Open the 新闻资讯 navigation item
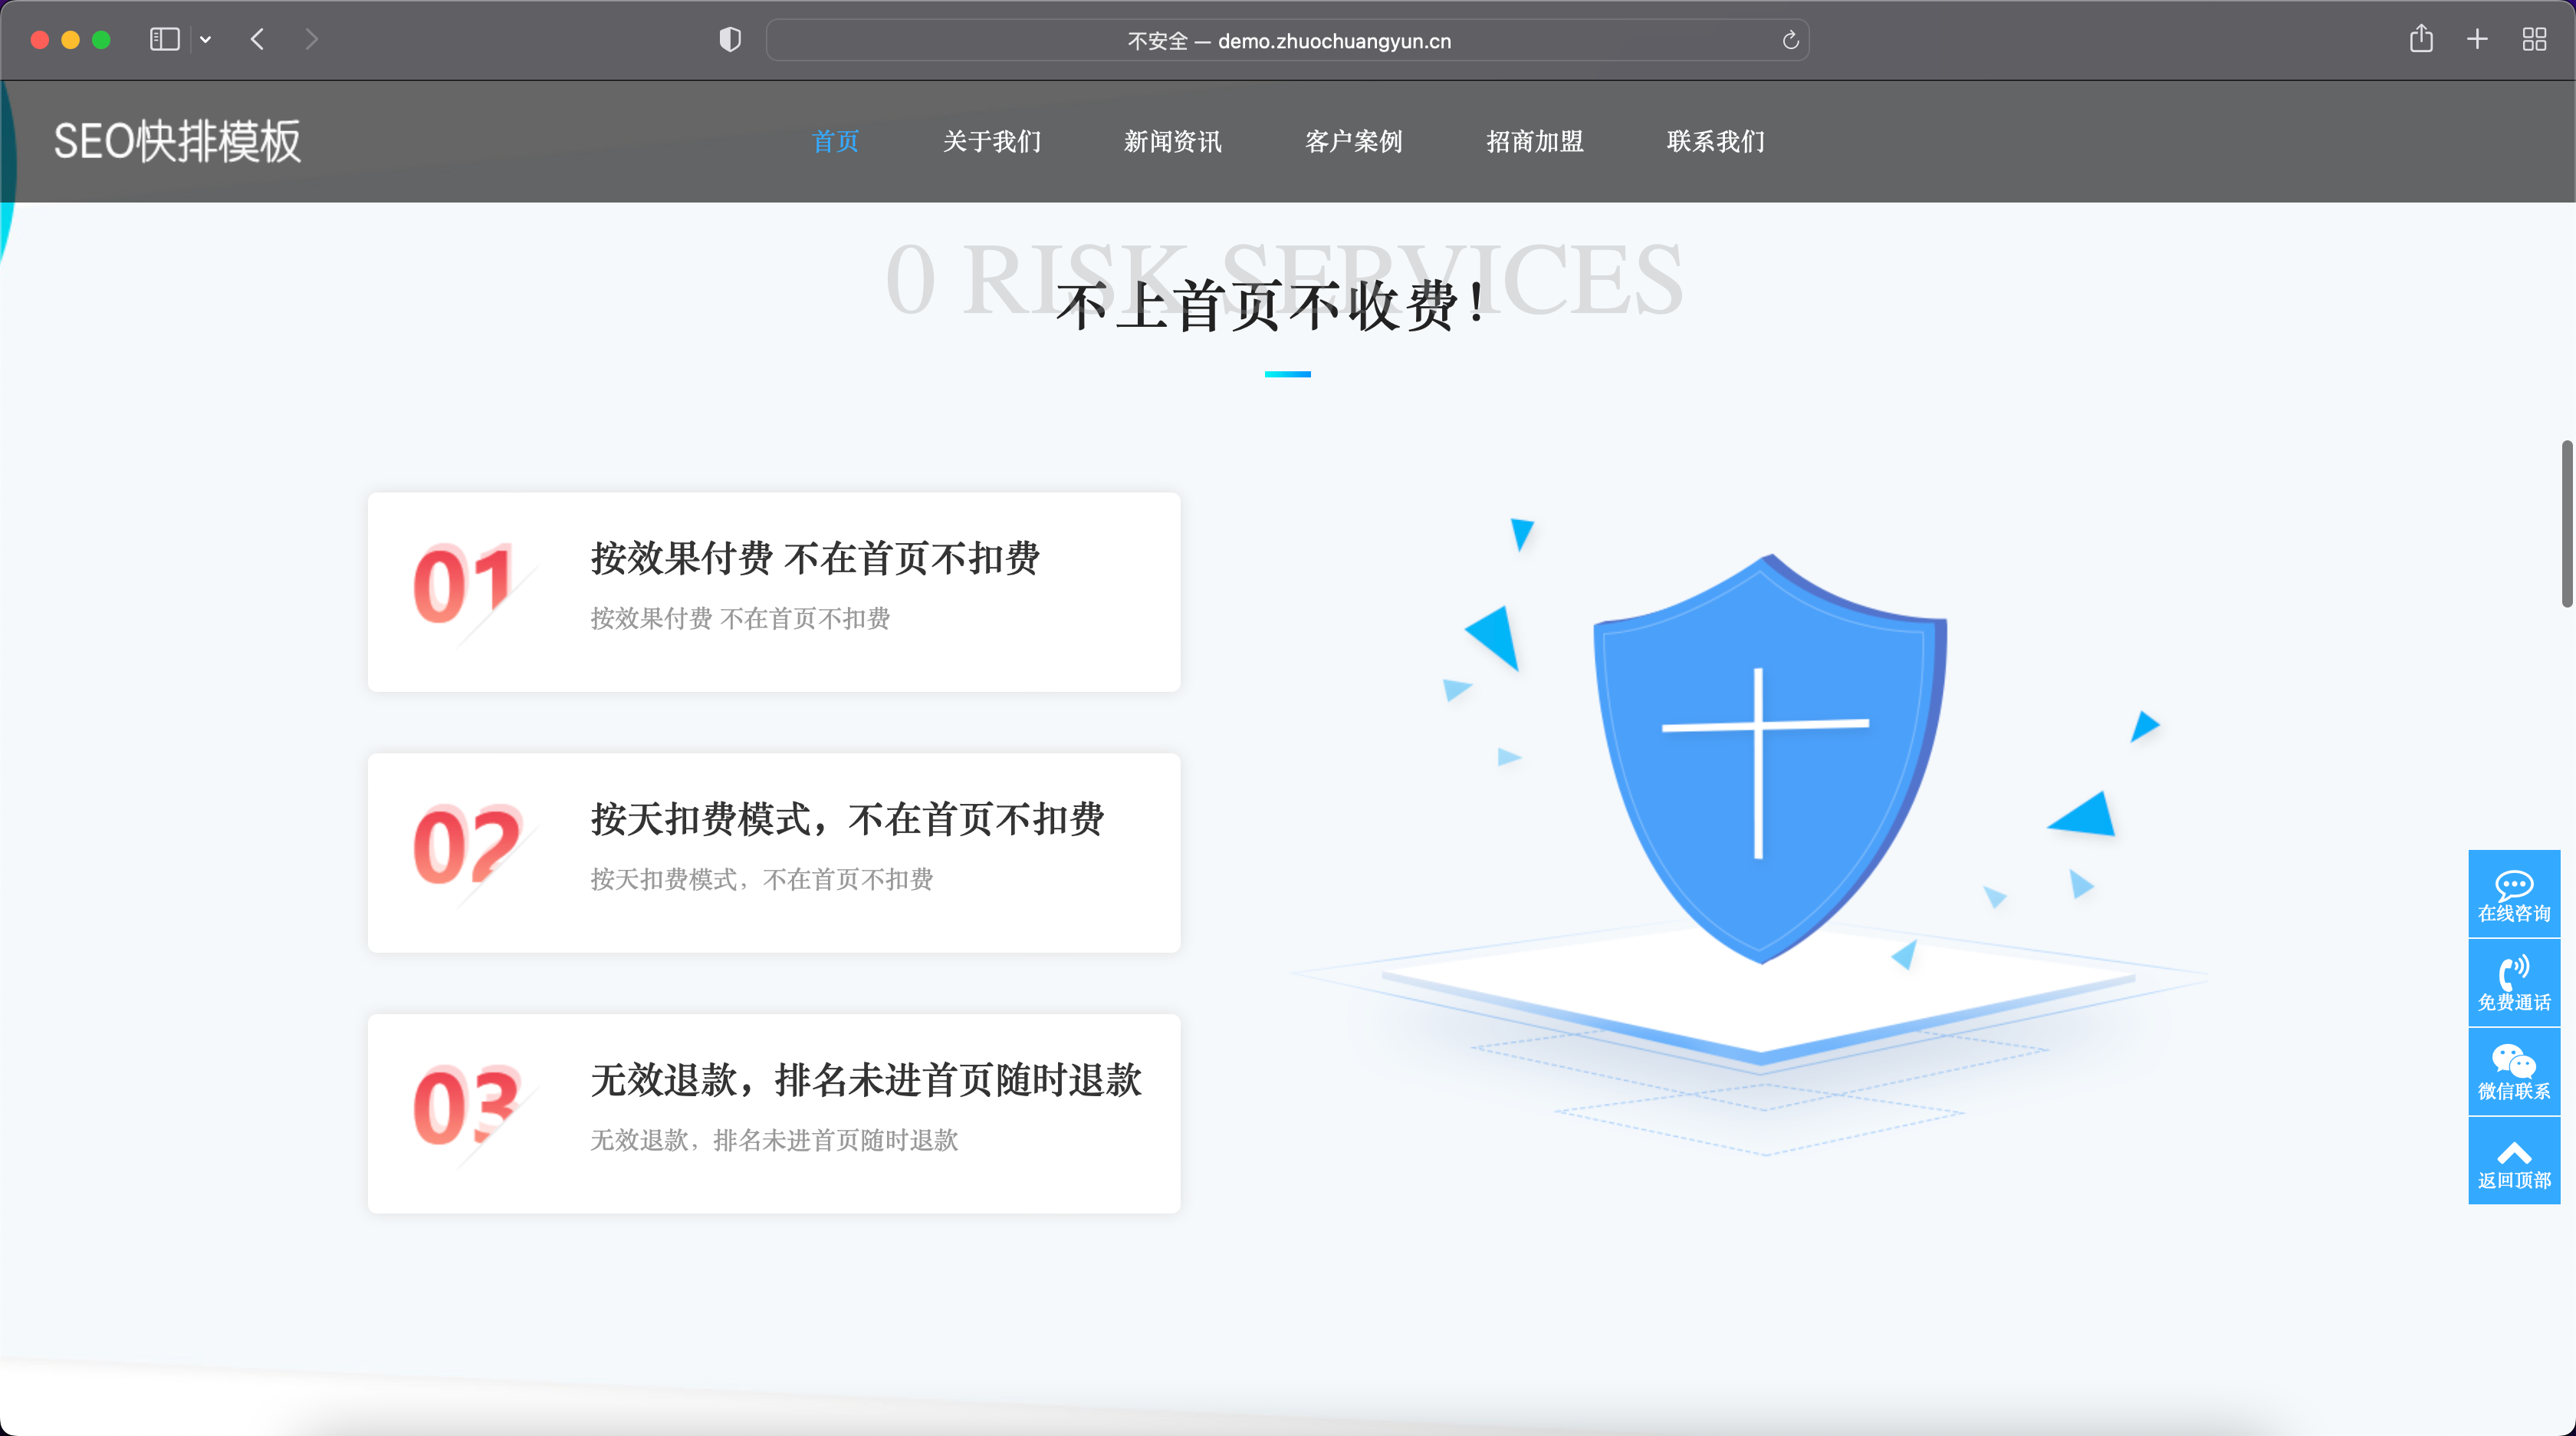2576x1436 pixels. (1173, 141)
